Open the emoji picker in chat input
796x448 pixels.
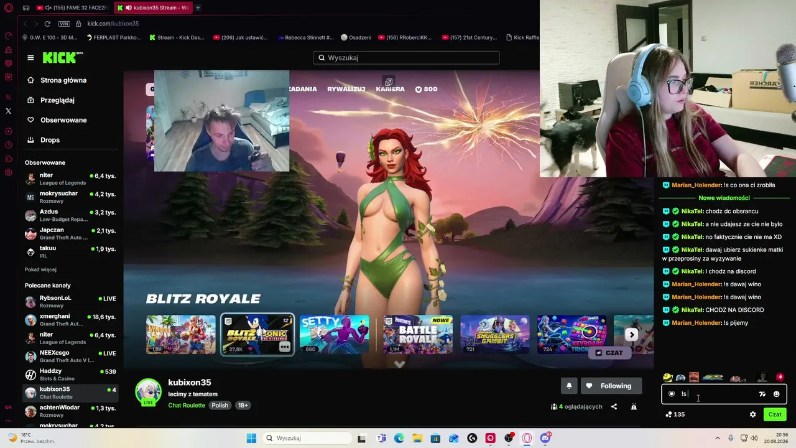(x=776, y=394)
